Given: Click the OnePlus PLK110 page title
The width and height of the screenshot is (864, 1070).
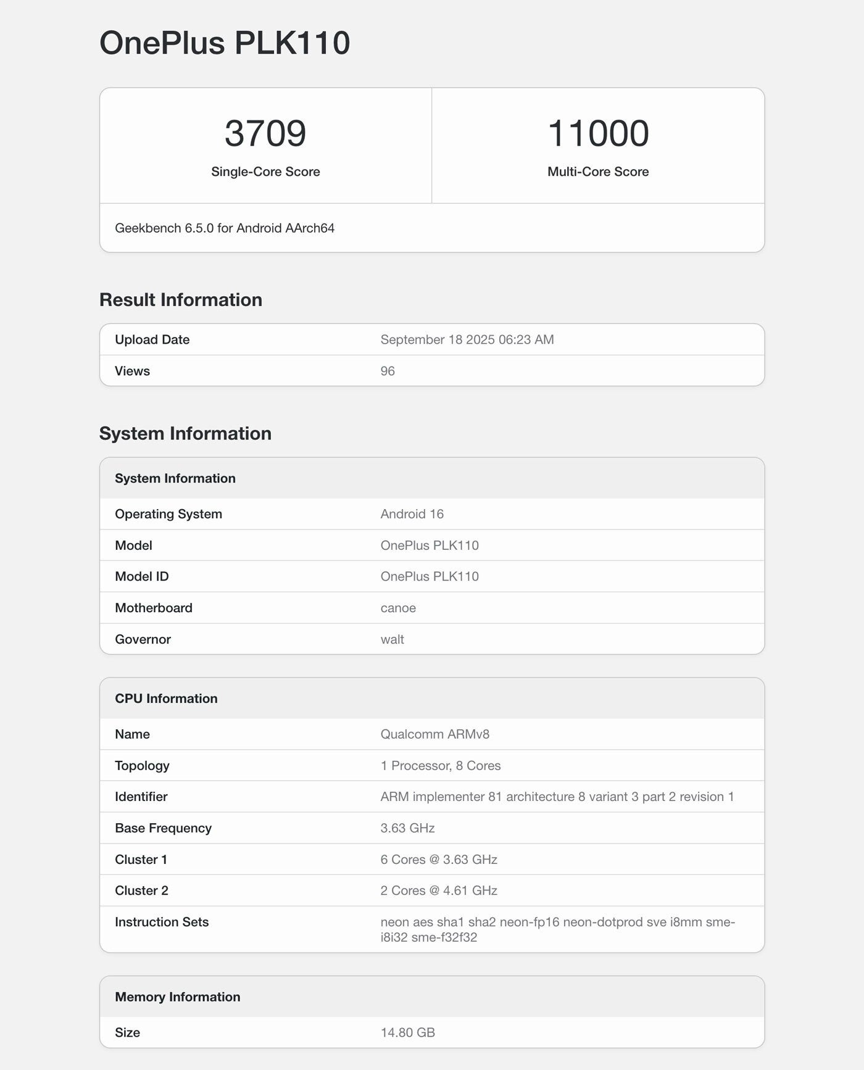Looking at the screenshot, I should [x=225, y=43].
